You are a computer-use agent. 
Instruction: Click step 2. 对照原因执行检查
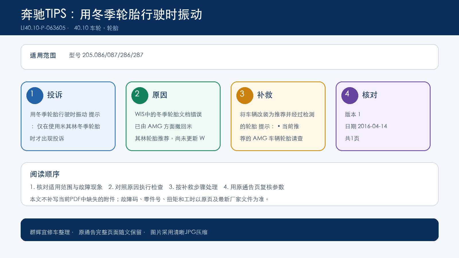[136, 187]
